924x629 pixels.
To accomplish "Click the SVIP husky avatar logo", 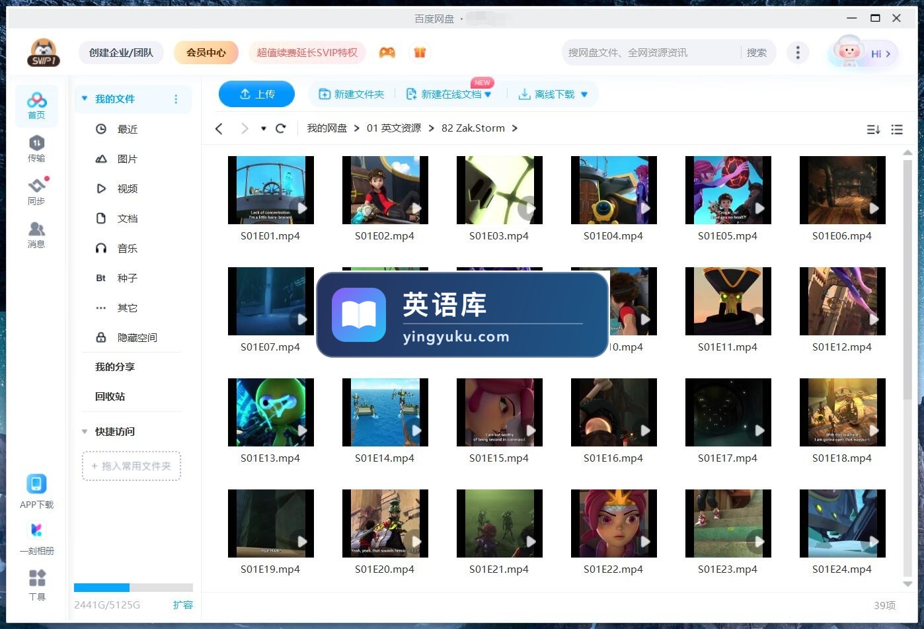I will click(x=44, y=52).
